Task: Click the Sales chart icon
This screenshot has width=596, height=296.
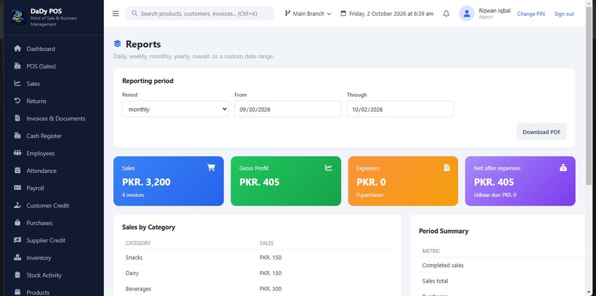Action: pos(18,83)
